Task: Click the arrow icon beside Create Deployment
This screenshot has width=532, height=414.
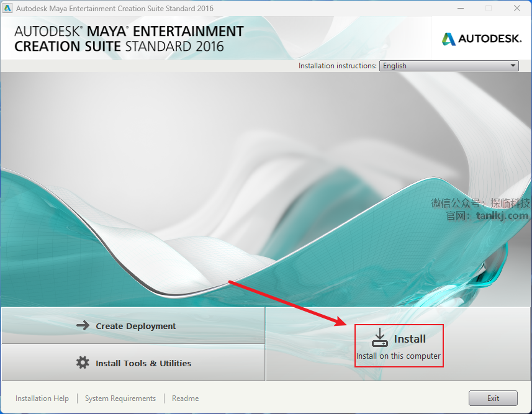Action: pos(83,326)
